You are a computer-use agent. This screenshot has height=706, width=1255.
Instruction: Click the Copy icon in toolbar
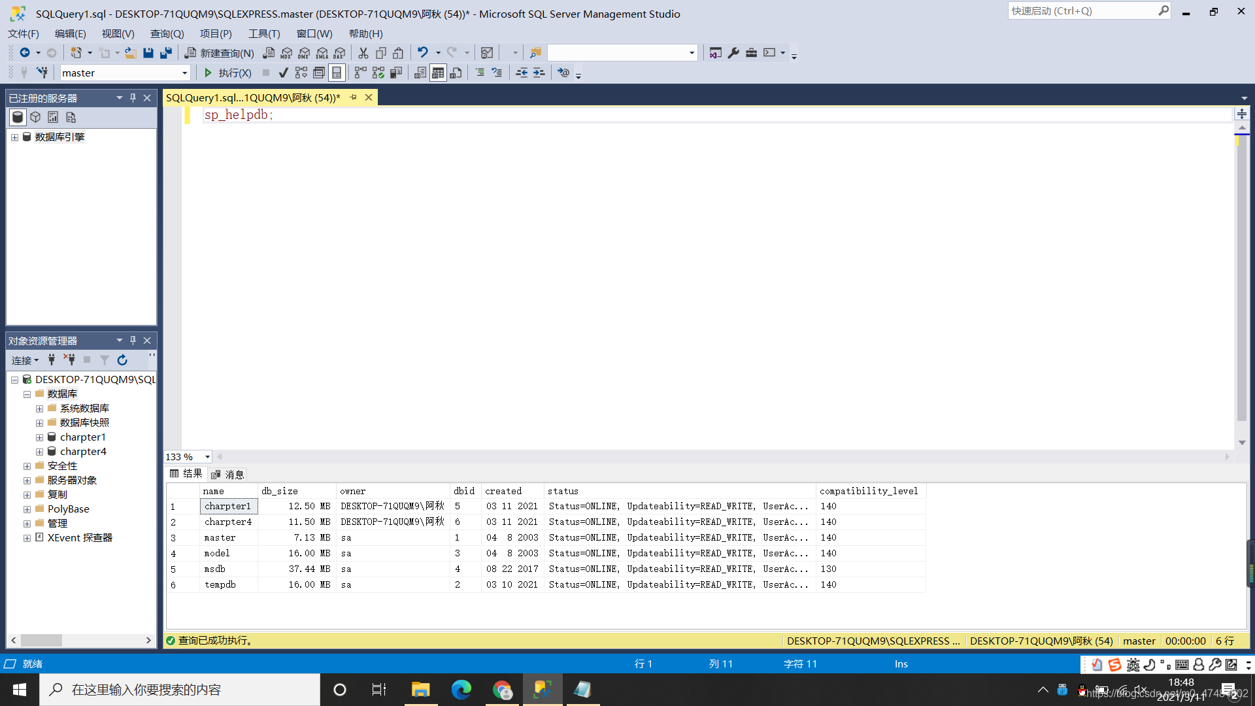[381, 53]
